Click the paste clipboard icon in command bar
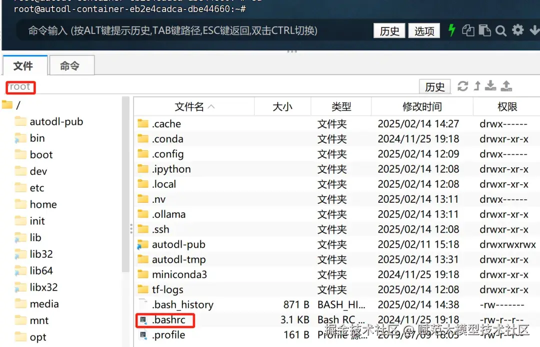 pyautogui.click(x=484, y=30)
